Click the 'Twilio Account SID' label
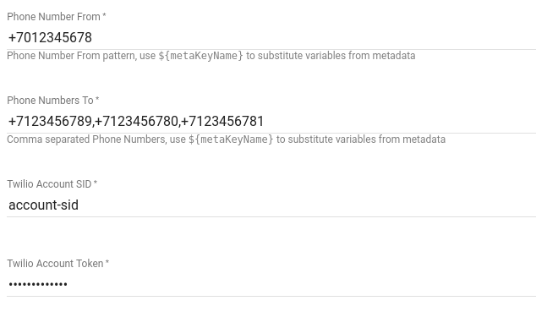Viewport: 536px width, 328px height. 49,184
